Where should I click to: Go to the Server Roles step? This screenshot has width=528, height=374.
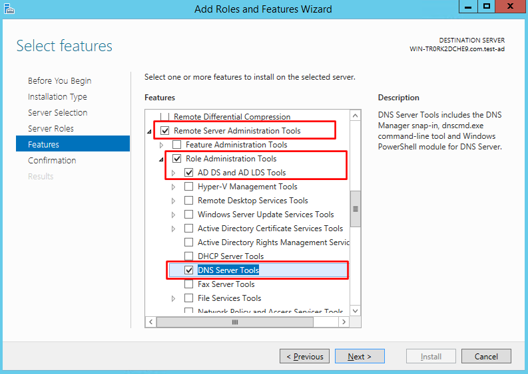pyautogui.click(x=51, y=128)
